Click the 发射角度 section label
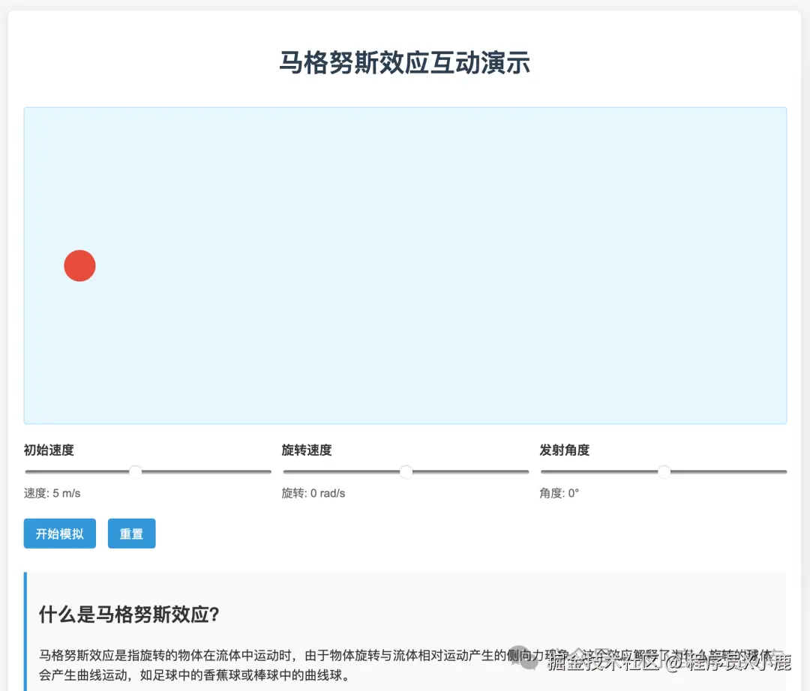This screenshot has height=691, width=810. point(564,450)
